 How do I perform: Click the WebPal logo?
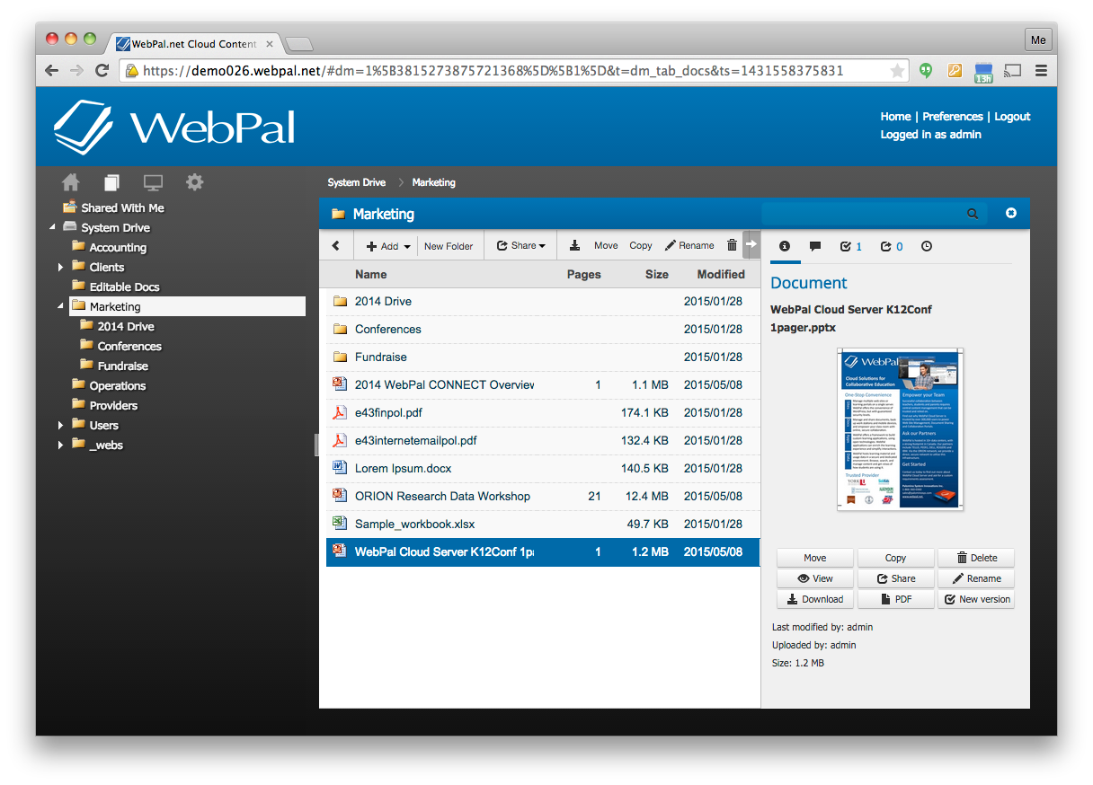pos(175,128)
